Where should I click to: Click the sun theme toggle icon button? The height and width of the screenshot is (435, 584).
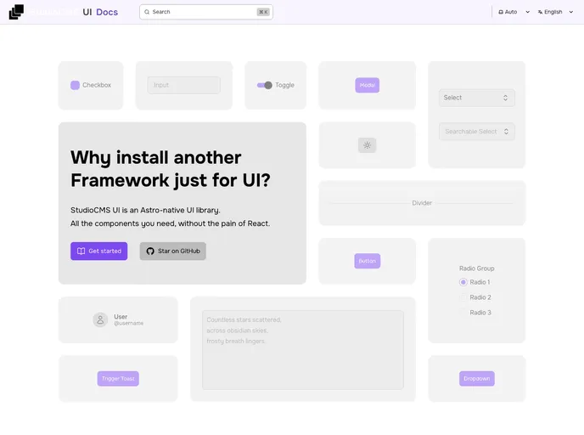click(x=368, y=145)
